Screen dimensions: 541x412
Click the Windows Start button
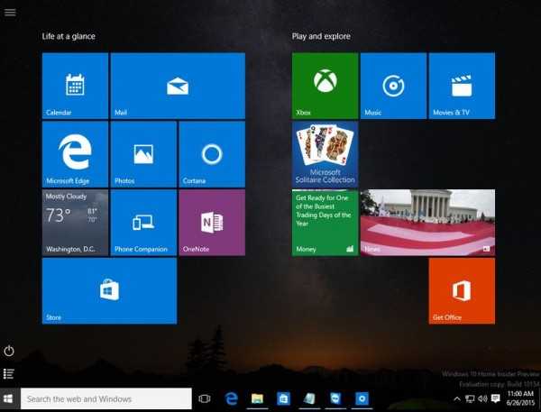[x=8, y=398]
